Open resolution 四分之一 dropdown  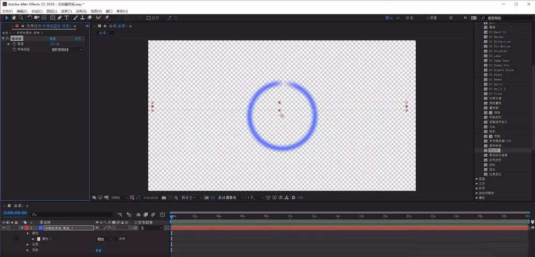coord(192,198)
